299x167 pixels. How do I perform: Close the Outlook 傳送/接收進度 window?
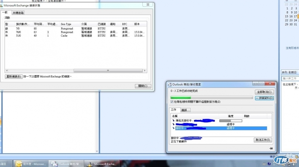click(270, 84)
